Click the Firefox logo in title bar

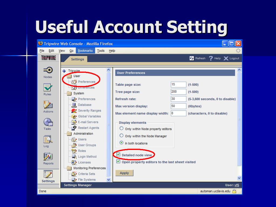[40, 43]
